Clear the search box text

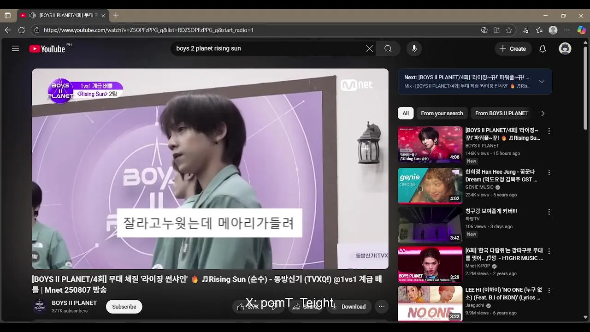[x=370, y=48]
